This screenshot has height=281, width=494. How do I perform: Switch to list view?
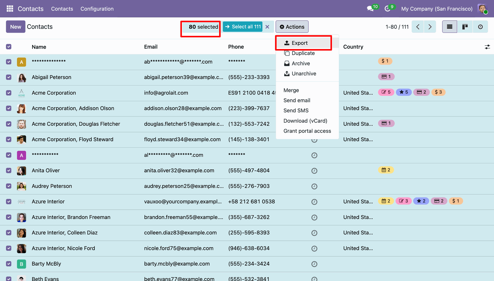449,27
